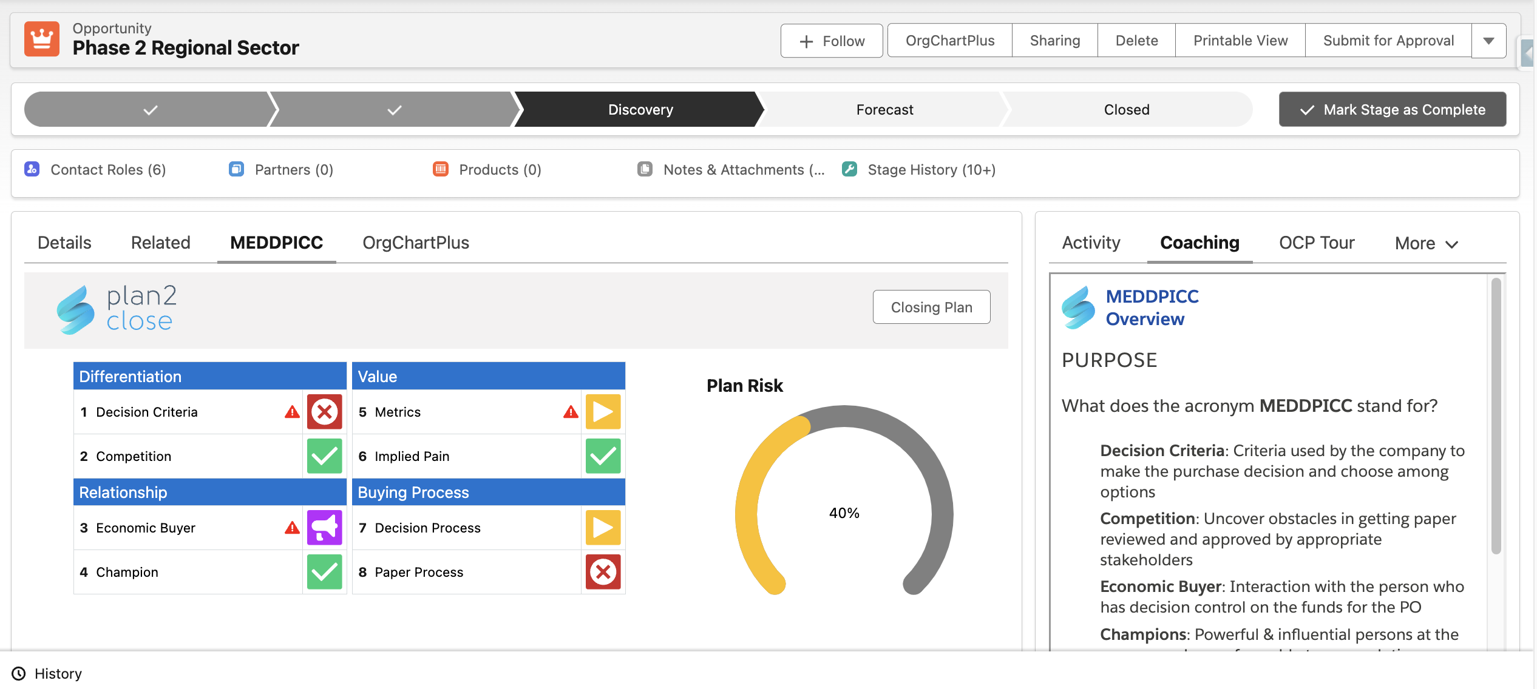Viewport: 1537px width, 689px height.
Task: Expand the More tabs menu
Action: click(x=1426, y=244)
